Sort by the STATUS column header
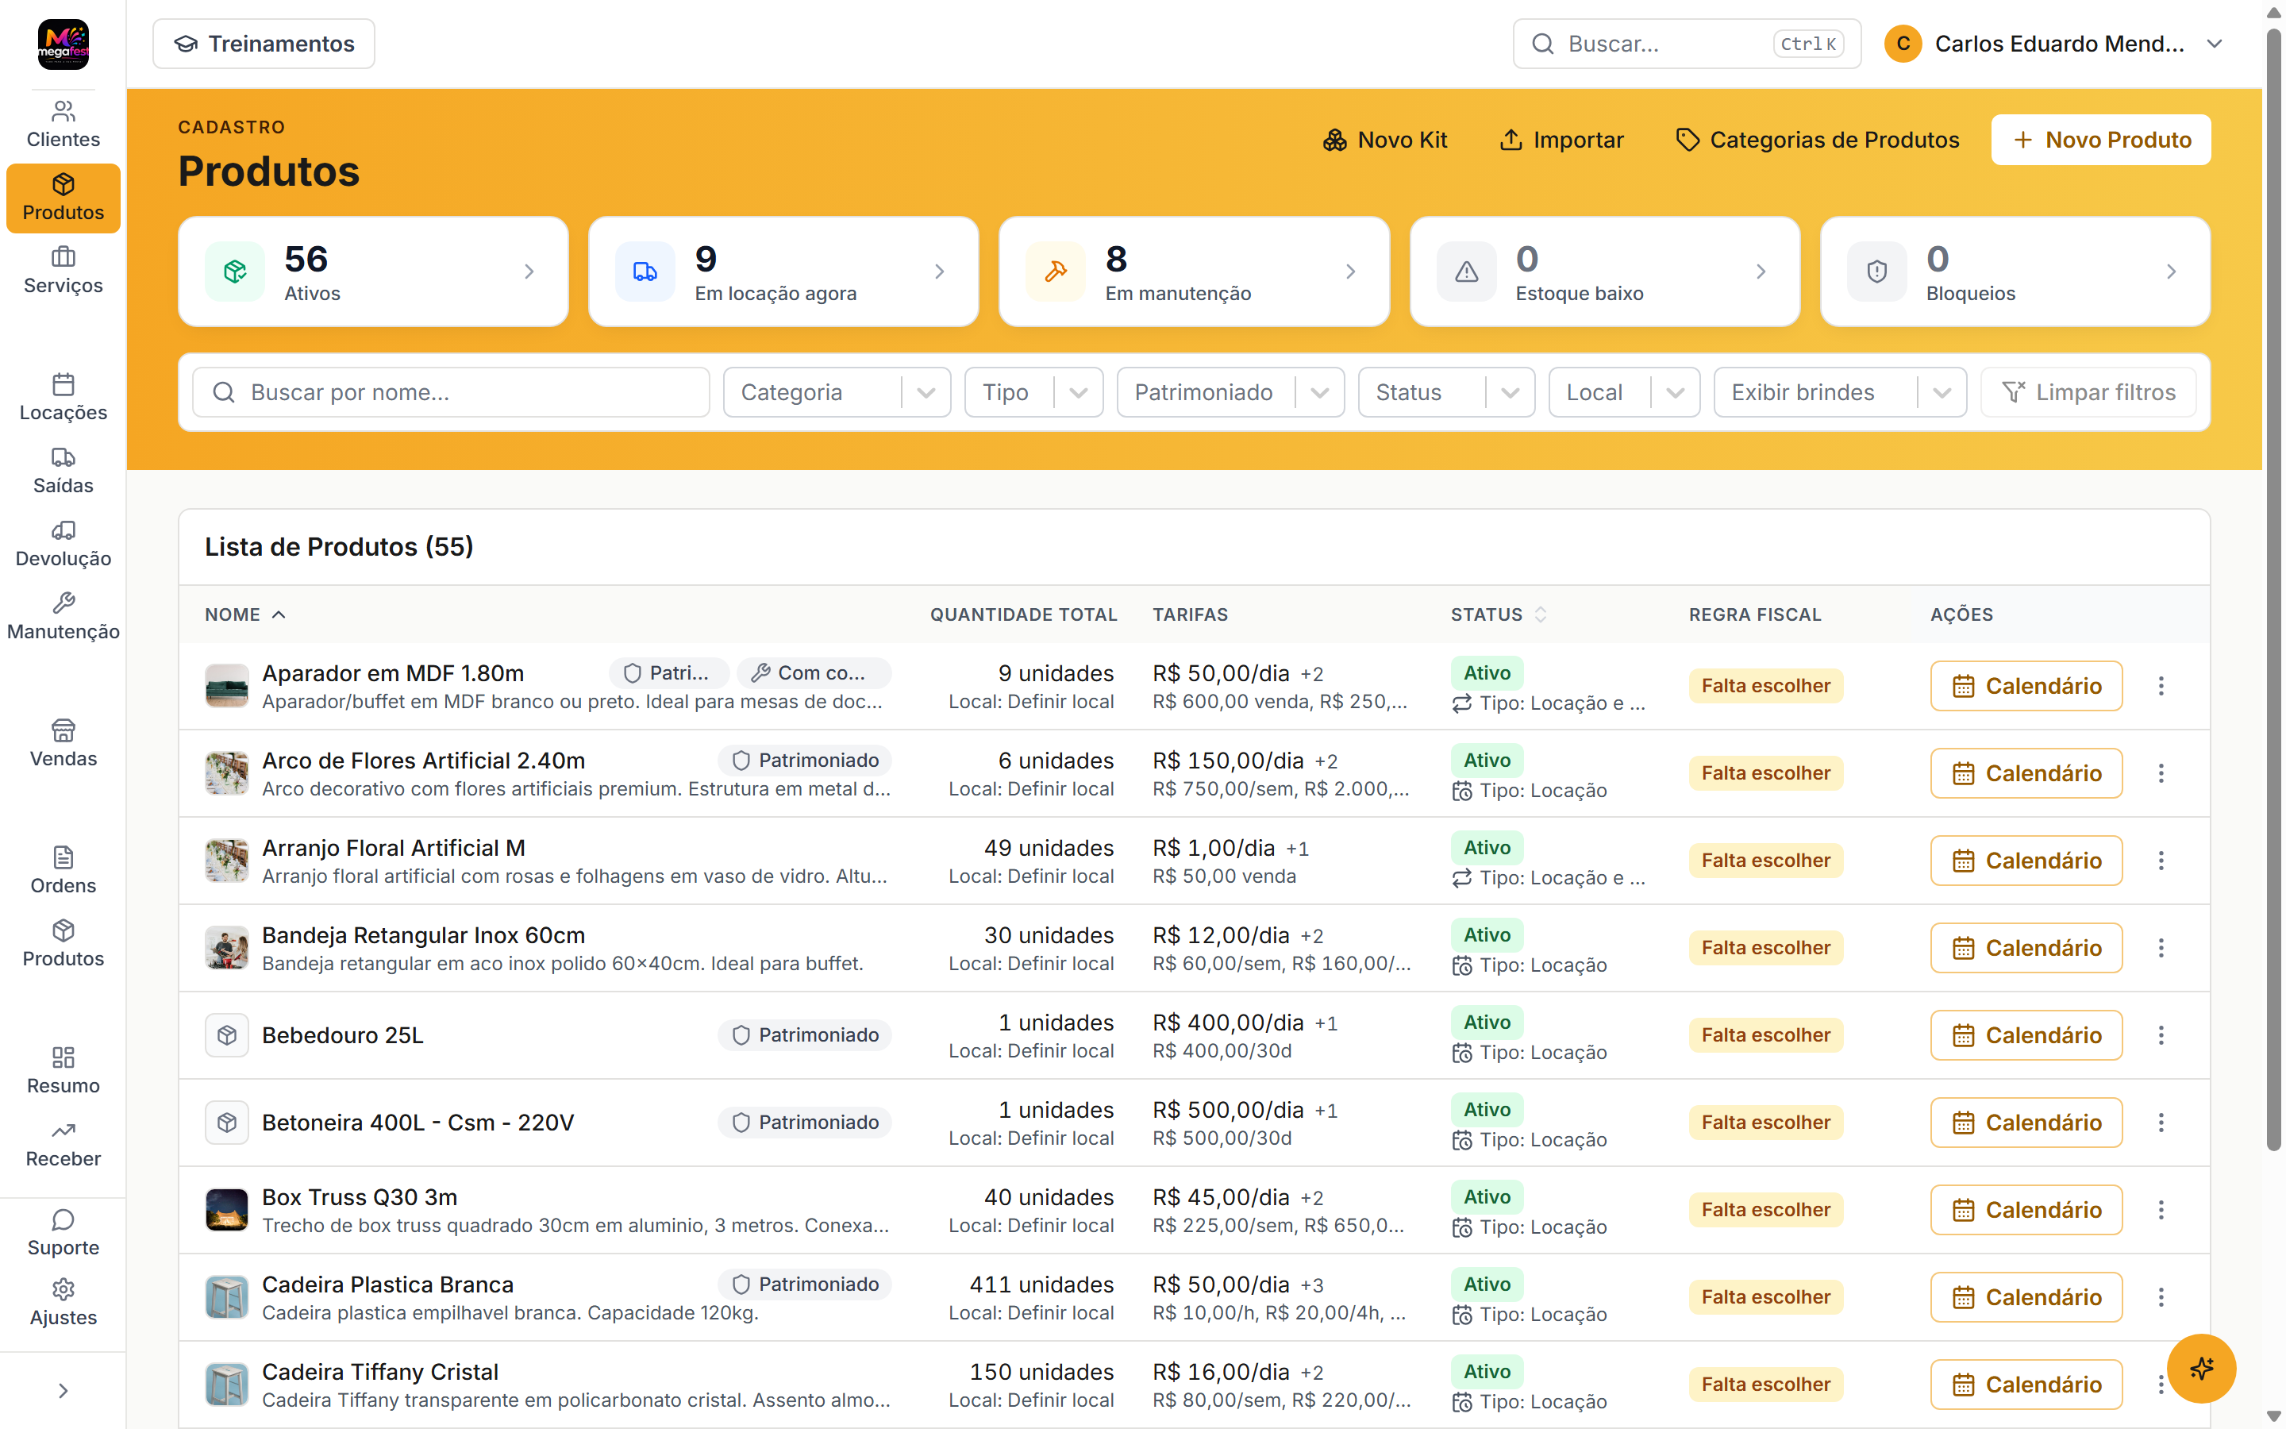 coord(1499,614)
